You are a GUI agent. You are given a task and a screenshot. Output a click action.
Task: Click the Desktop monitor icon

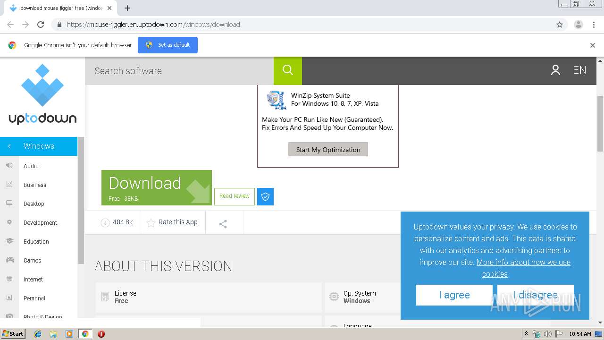point(9,203)
